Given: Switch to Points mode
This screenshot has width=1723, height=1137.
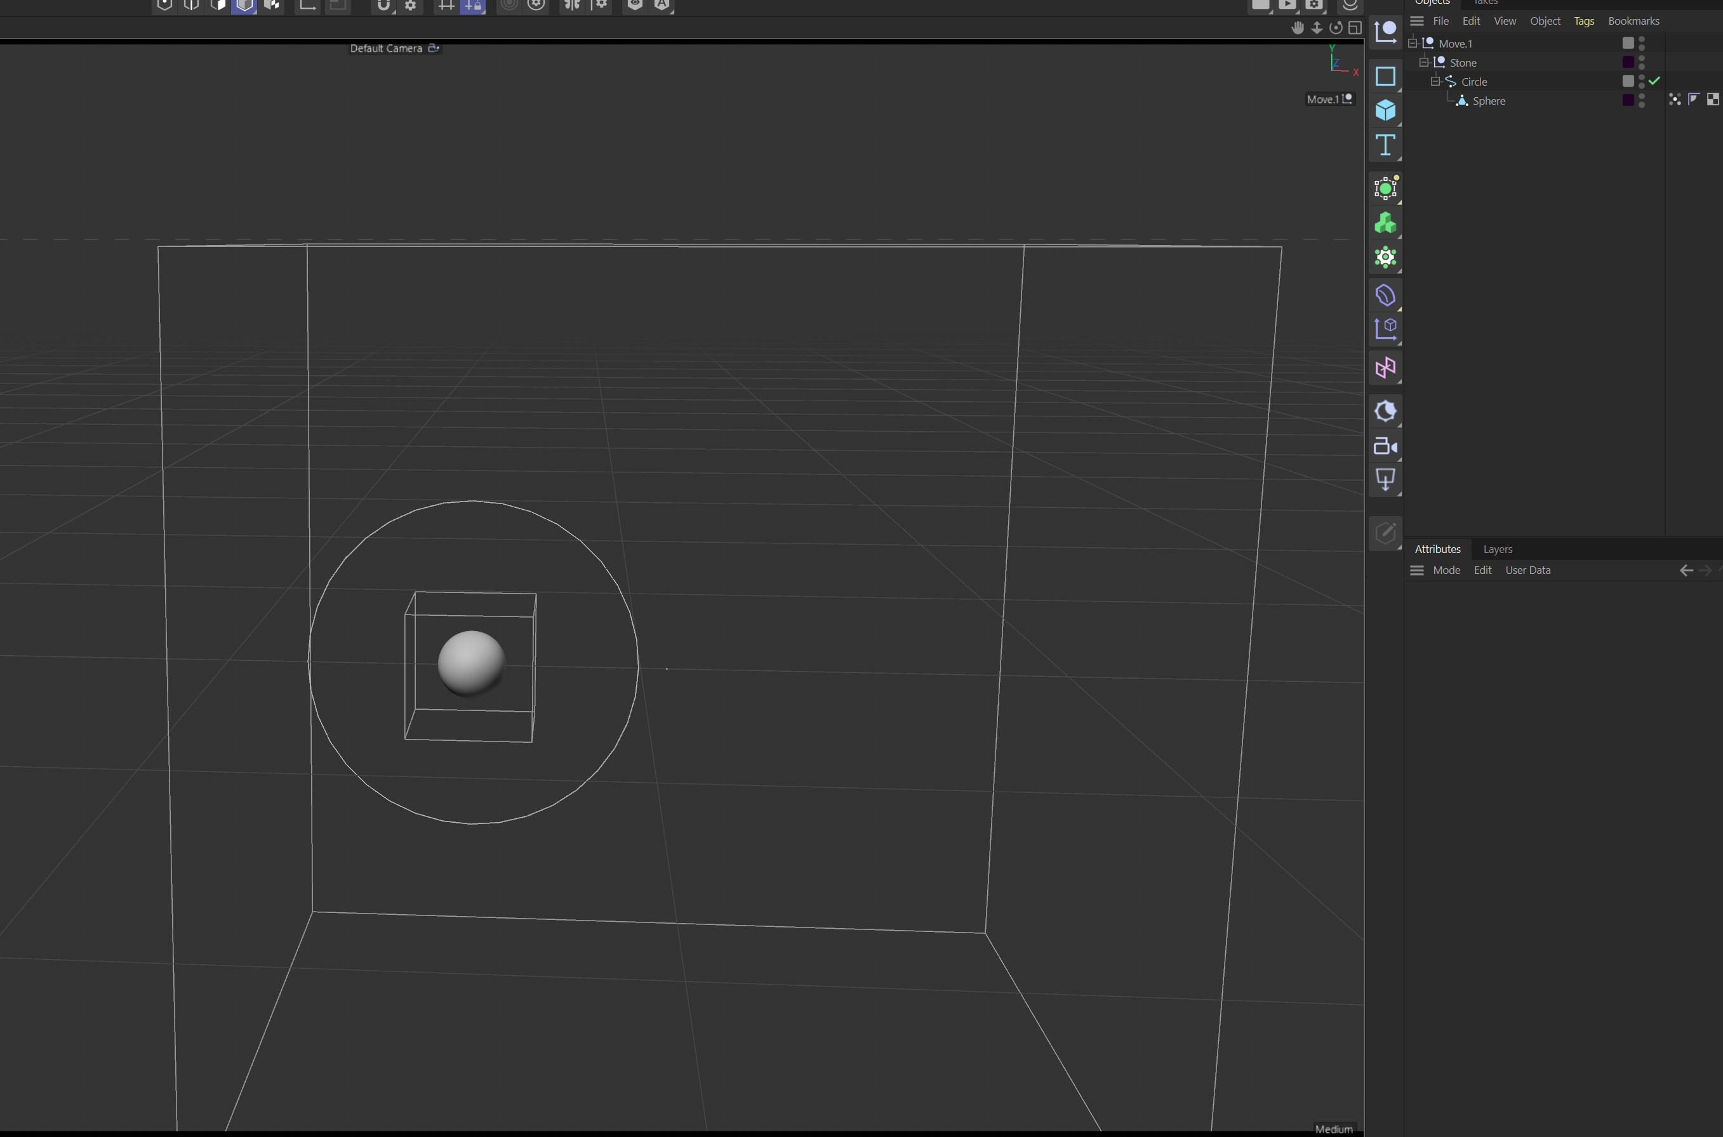Looking at the screenshot, I should tap(164, 5).
